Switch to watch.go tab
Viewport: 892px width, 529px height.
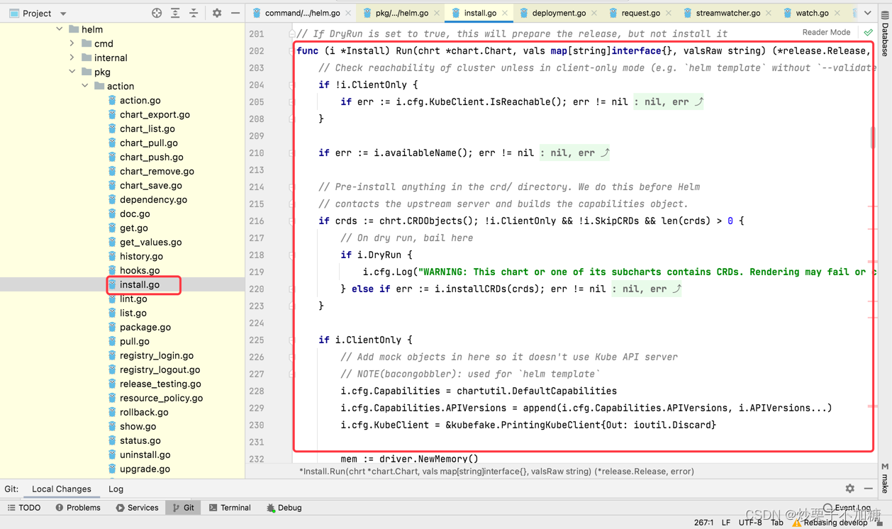(812, 13)
